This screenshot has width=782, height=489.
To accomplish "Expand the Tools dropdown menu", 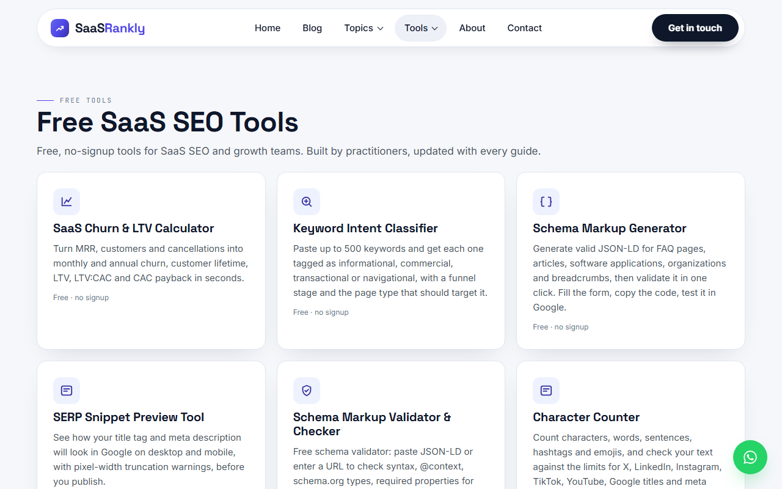I will [x=421, y=28].
